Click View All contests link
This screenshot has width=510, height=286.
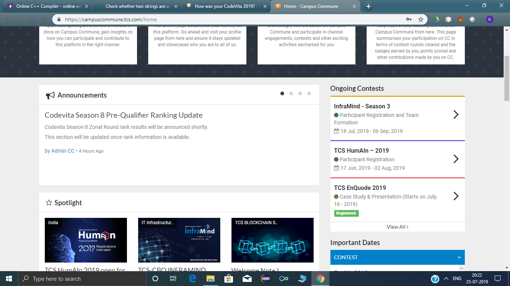[x=397, y=227]
